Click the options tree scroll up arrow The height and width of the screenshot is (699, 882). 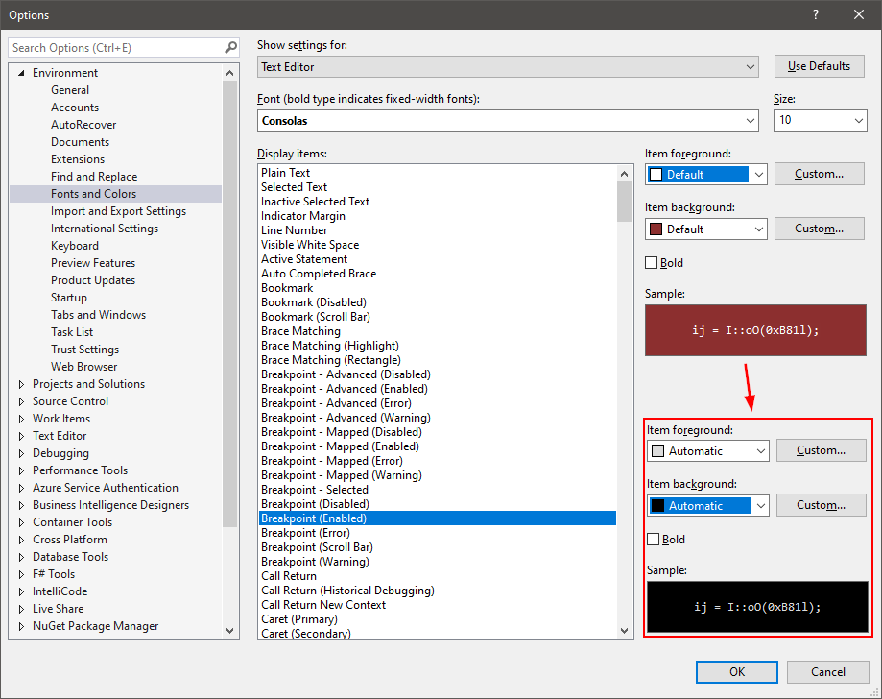(x=229, y=73)
